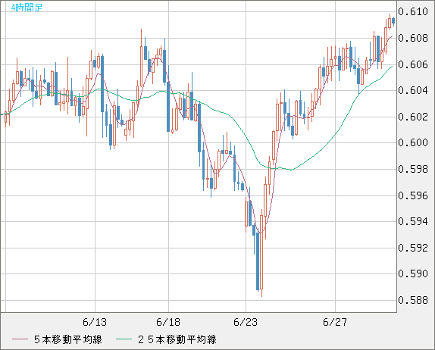Click the 0.592 price axis label
The width and height of the screenshot is (435, 350).
click(413, 248)
